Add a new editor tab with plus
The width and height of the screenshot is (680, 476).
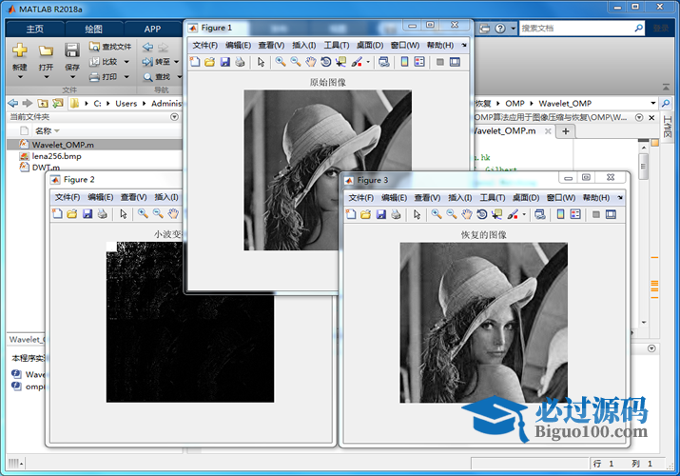pos(566,131)
